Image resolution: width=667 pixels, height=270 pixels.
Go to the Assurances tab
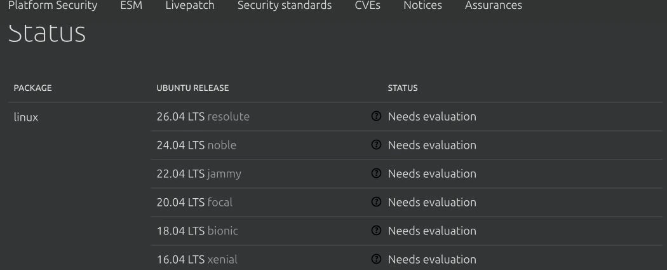click(494, 6)
